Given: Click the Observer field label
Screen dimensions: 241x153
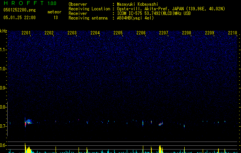Looking at the screenshot, I should 78,4.
